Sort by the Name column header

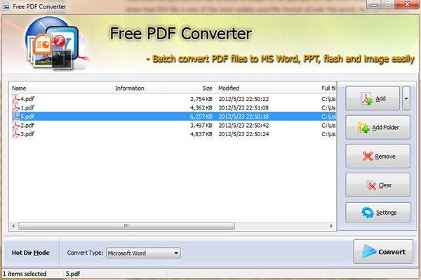point(61,88)
